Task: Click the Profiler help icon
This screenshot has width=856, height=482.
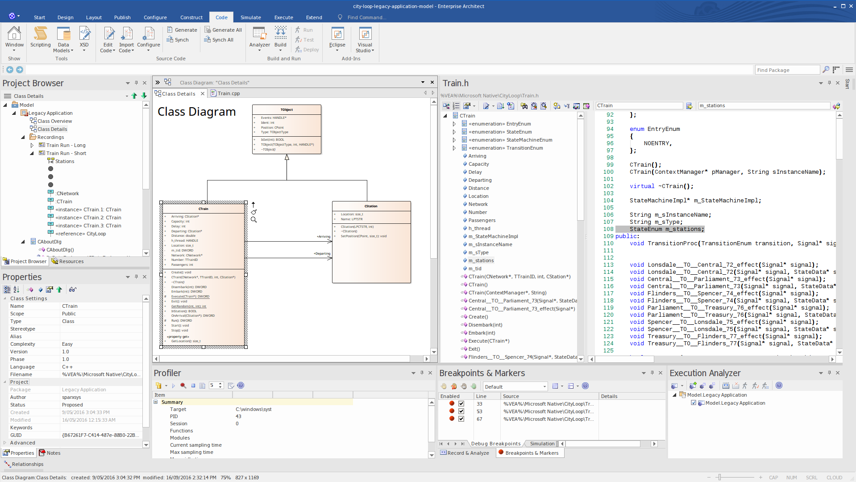Action: [x=241, y=386]
